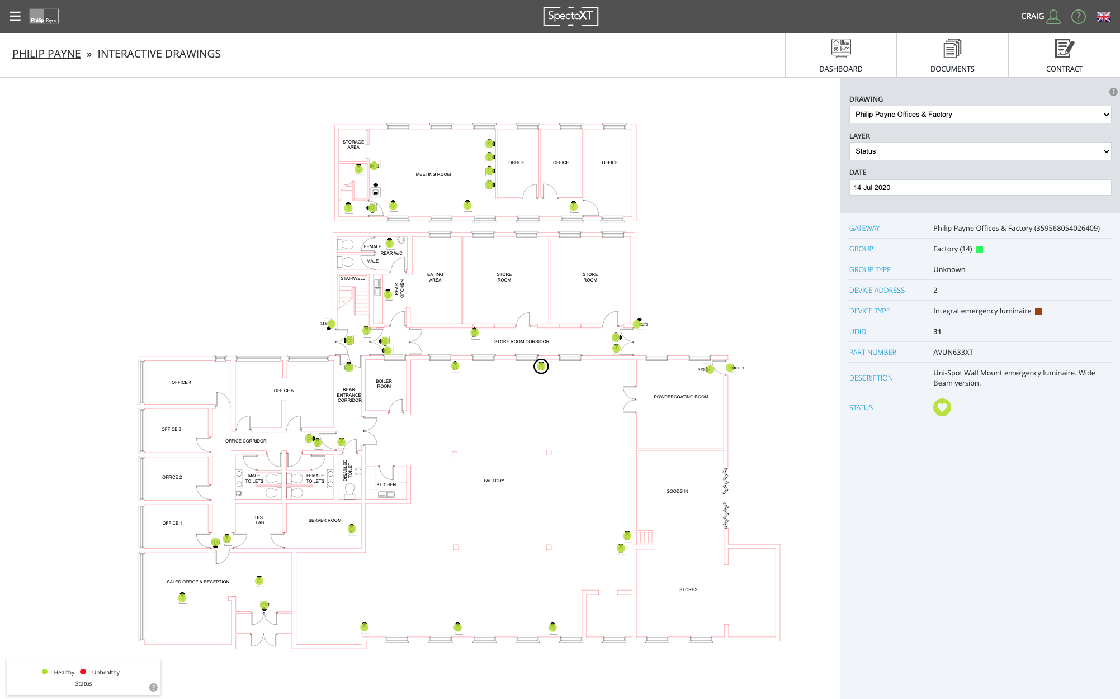Viewport: 1120px width, 699px height.
Task: Select the luminaire in the Server Room
Action: pyautogui.click(x=352, y=529)
